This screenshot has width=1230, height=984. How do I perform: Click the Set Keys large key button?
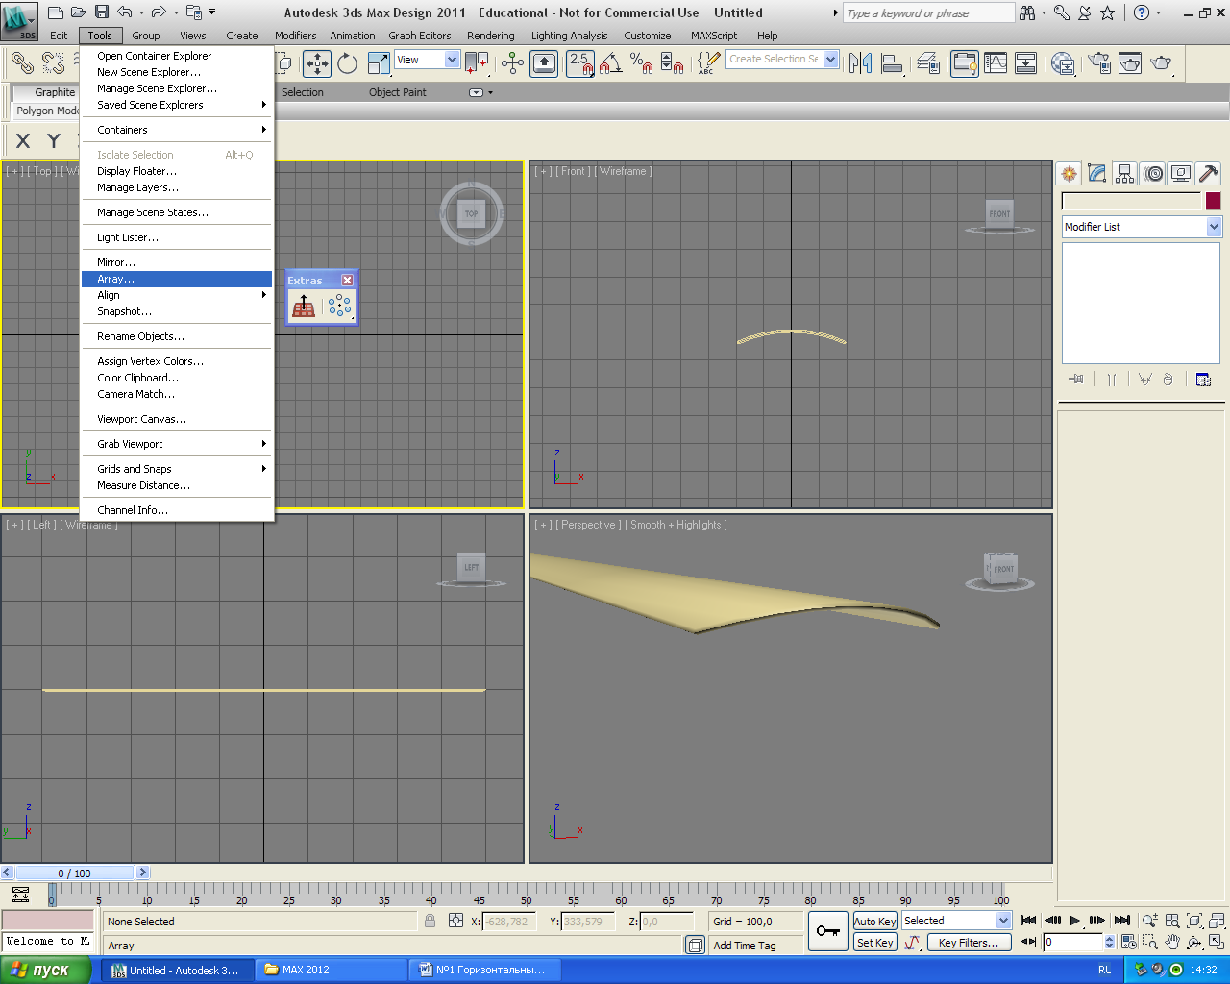click(827, 931)
